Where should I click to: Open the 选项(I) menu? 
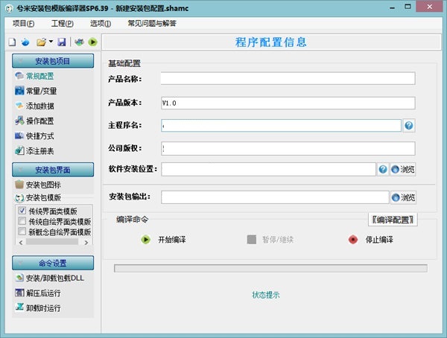(101, 23)
